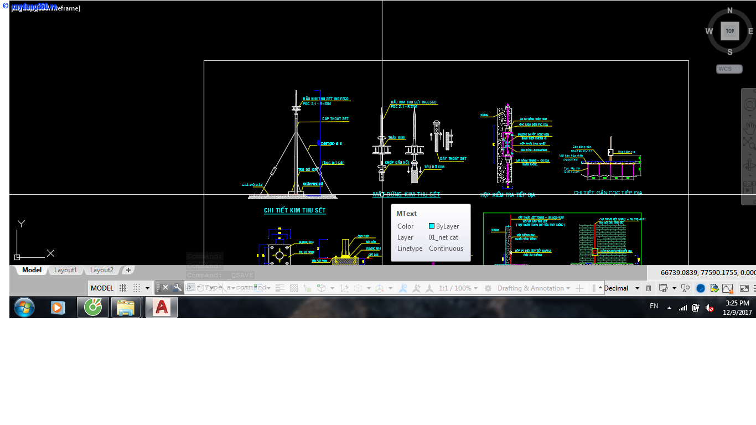Click the workspace switching gear icon
The height and width of the screenshot is (425, 756).
click(488, 288)
